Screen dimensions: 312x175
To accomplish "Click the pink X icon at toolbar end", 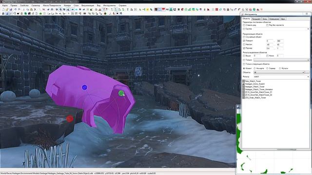I will tap(261, 9).
